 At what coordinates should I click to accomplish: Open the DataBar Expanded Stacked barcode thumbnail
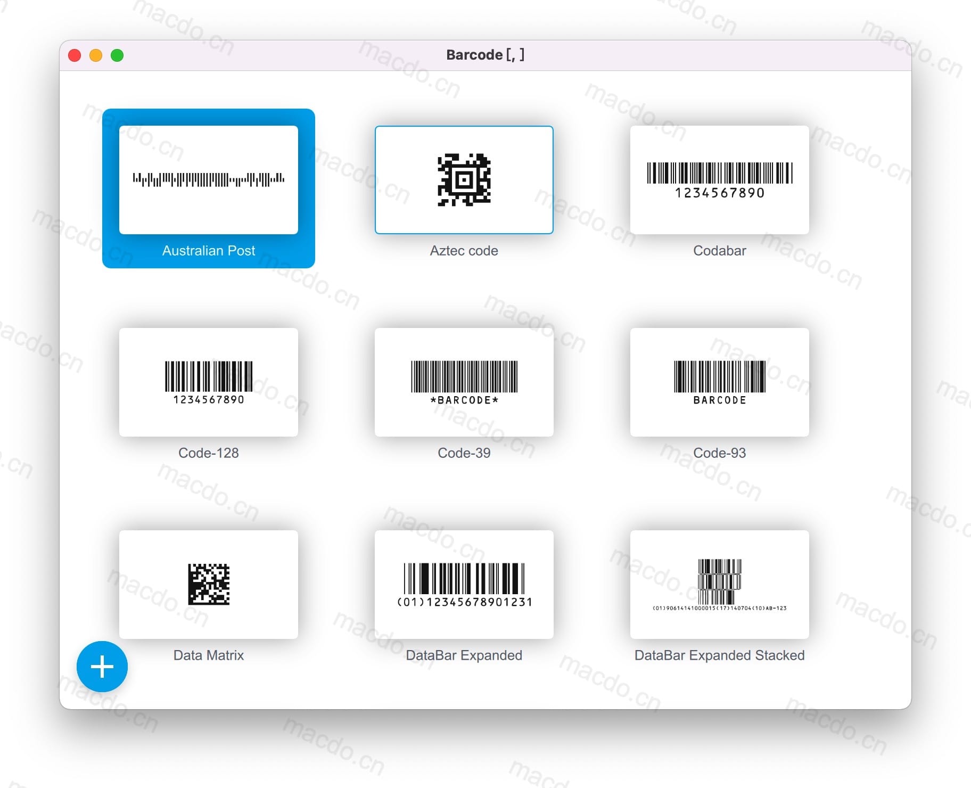(x=720, y=585)
